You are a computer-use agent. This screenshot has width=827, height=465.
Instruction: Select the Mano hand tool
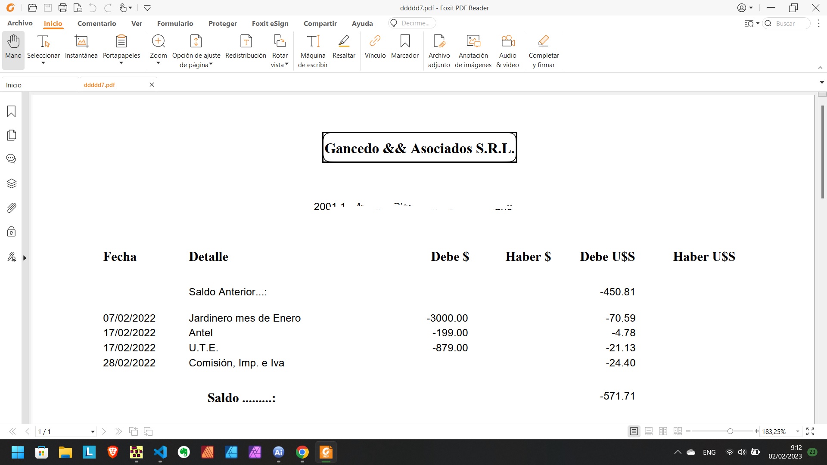pyautogui.click(x=13, y=46)
